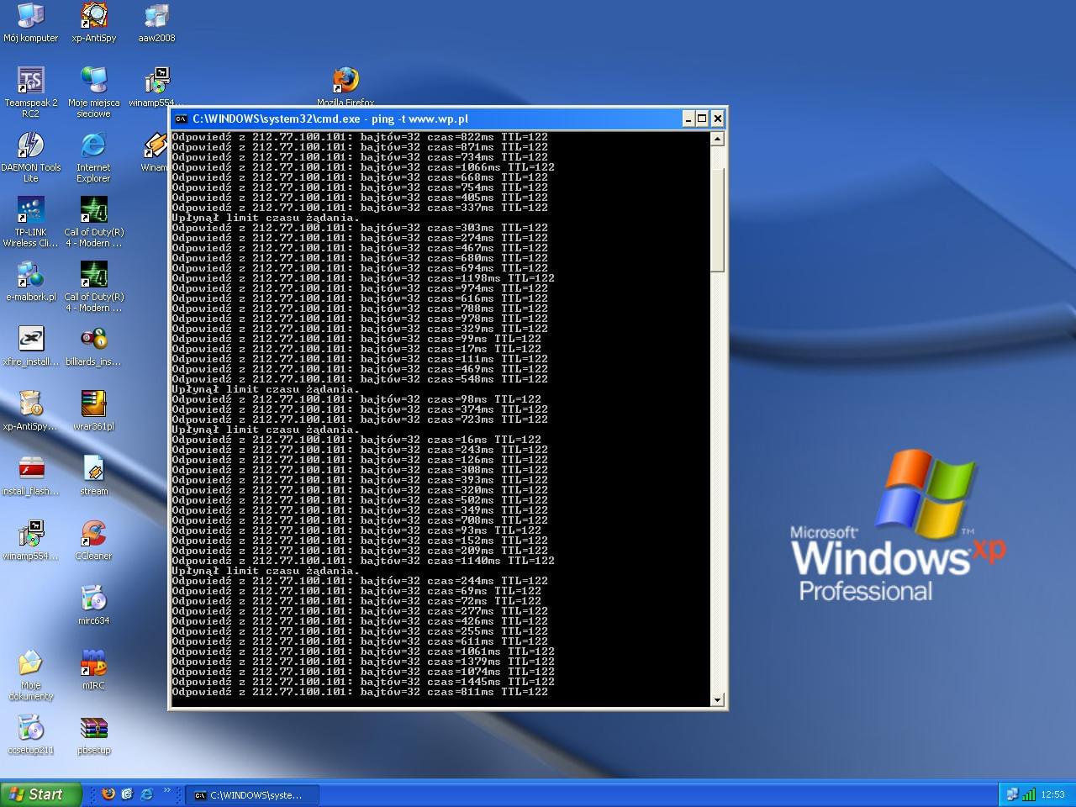The width and height of the screenshot is (1076, 807).
Task: Click the cmd.exe taskbar button
Action: [x=253, y=795]
